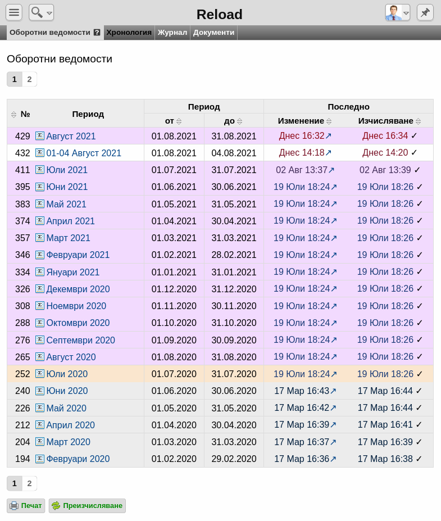
Task: Switch to the Хронология tab
Action: coord(129,33)
